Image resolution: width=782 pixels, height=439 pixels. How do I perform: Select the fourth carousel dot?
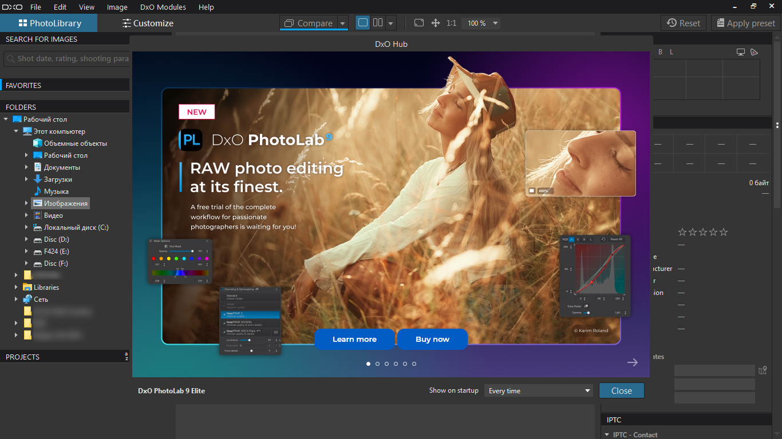(x=396, y=364)
